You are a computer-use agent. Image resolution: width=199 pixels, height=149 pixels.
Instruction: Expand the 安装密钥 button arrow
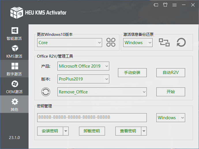coord(66,131)
